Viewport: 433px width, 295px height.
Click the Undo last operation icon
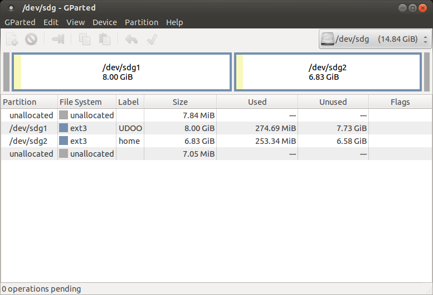132,39
